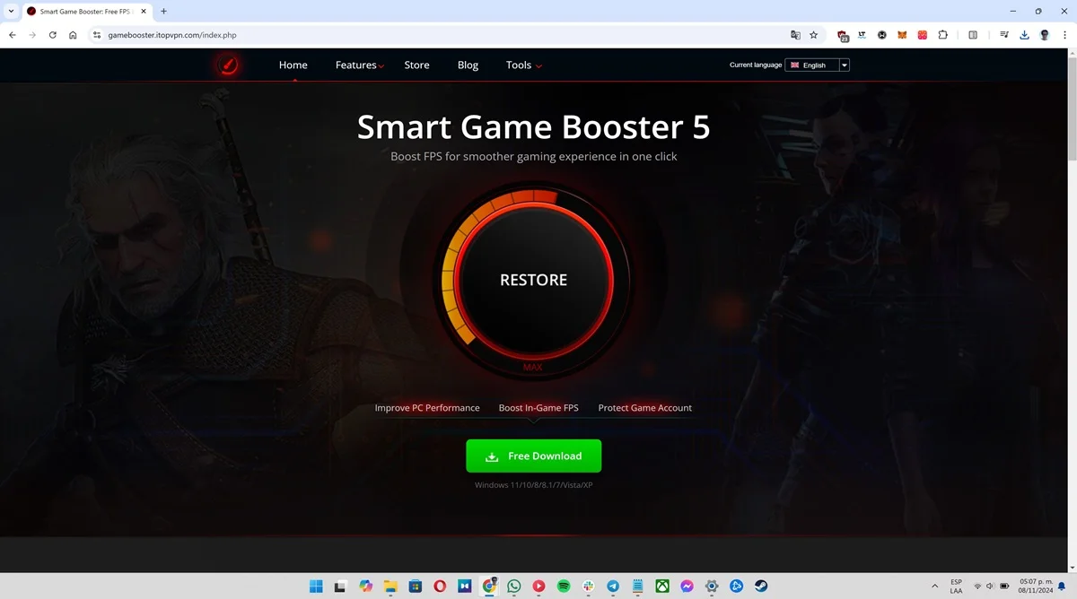
Task: Expand the Tools menu chevron
Action: point(538,65)
